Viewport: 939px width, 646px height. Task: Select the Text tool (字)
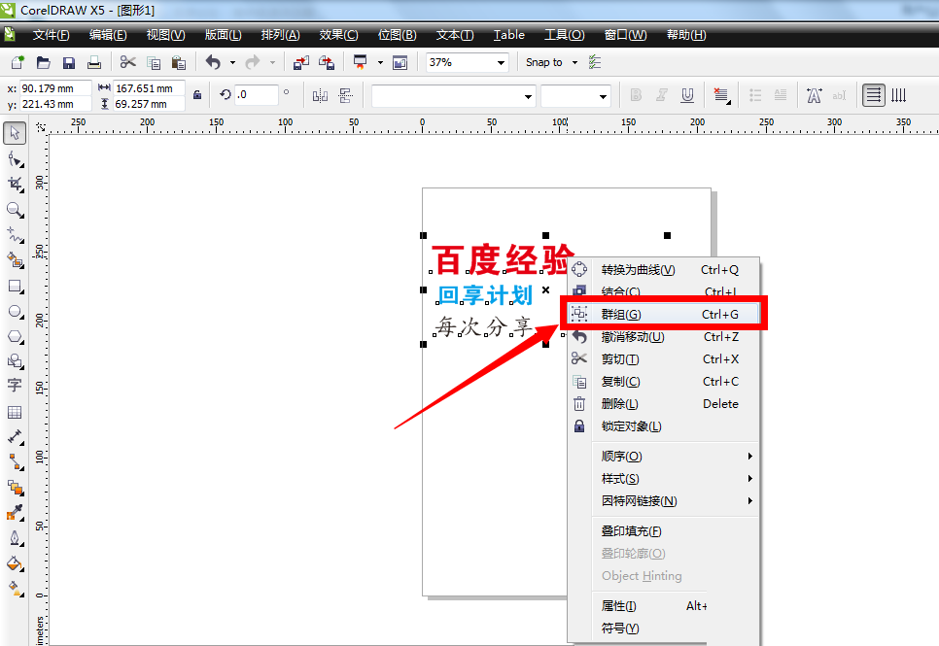coord(15,385)
